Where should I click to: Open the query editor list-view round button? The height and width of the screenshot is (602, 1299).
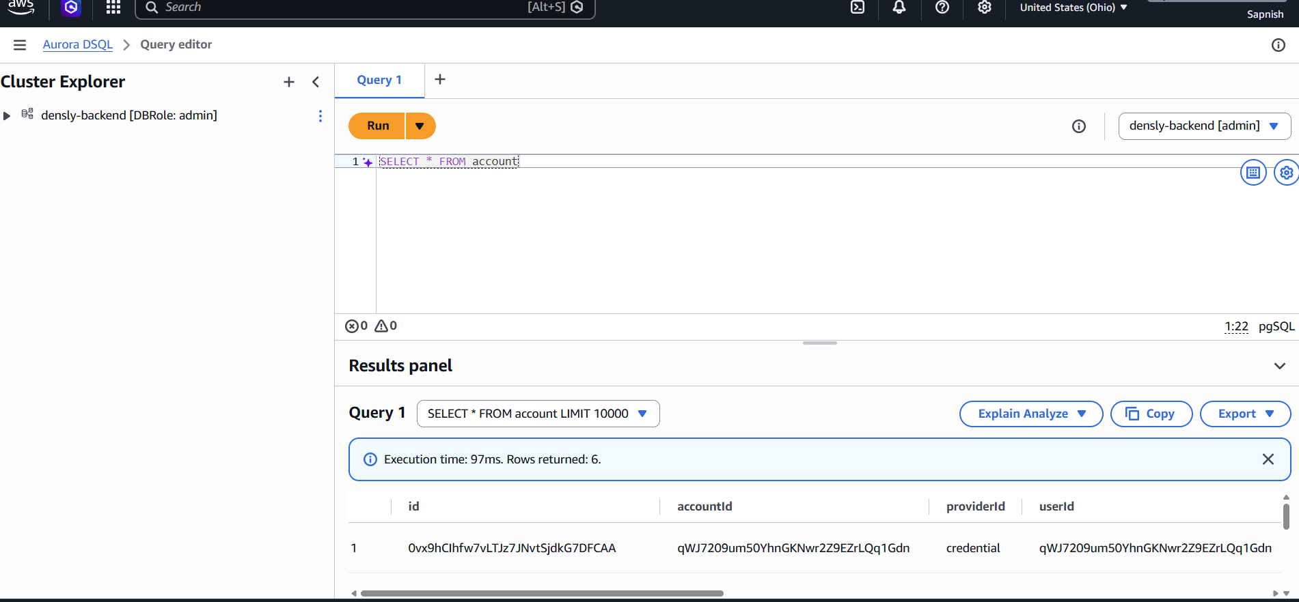pyautogui.click(x=1253, y=173)
